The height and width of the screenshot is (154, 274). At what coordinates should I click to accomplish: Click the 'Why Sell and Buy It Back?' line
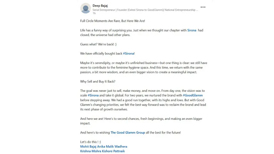click(x=98, y=82)
